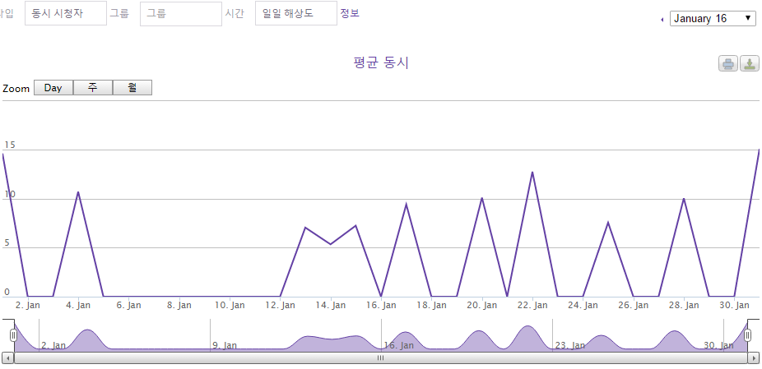Click the horizontal scrollbar thumb grip
The image size is (762, 369).
(x=380, y=358)
